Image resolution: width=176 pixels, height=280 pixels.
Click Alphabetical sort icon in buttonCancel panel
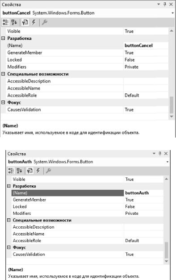click(x=14, y=22)
